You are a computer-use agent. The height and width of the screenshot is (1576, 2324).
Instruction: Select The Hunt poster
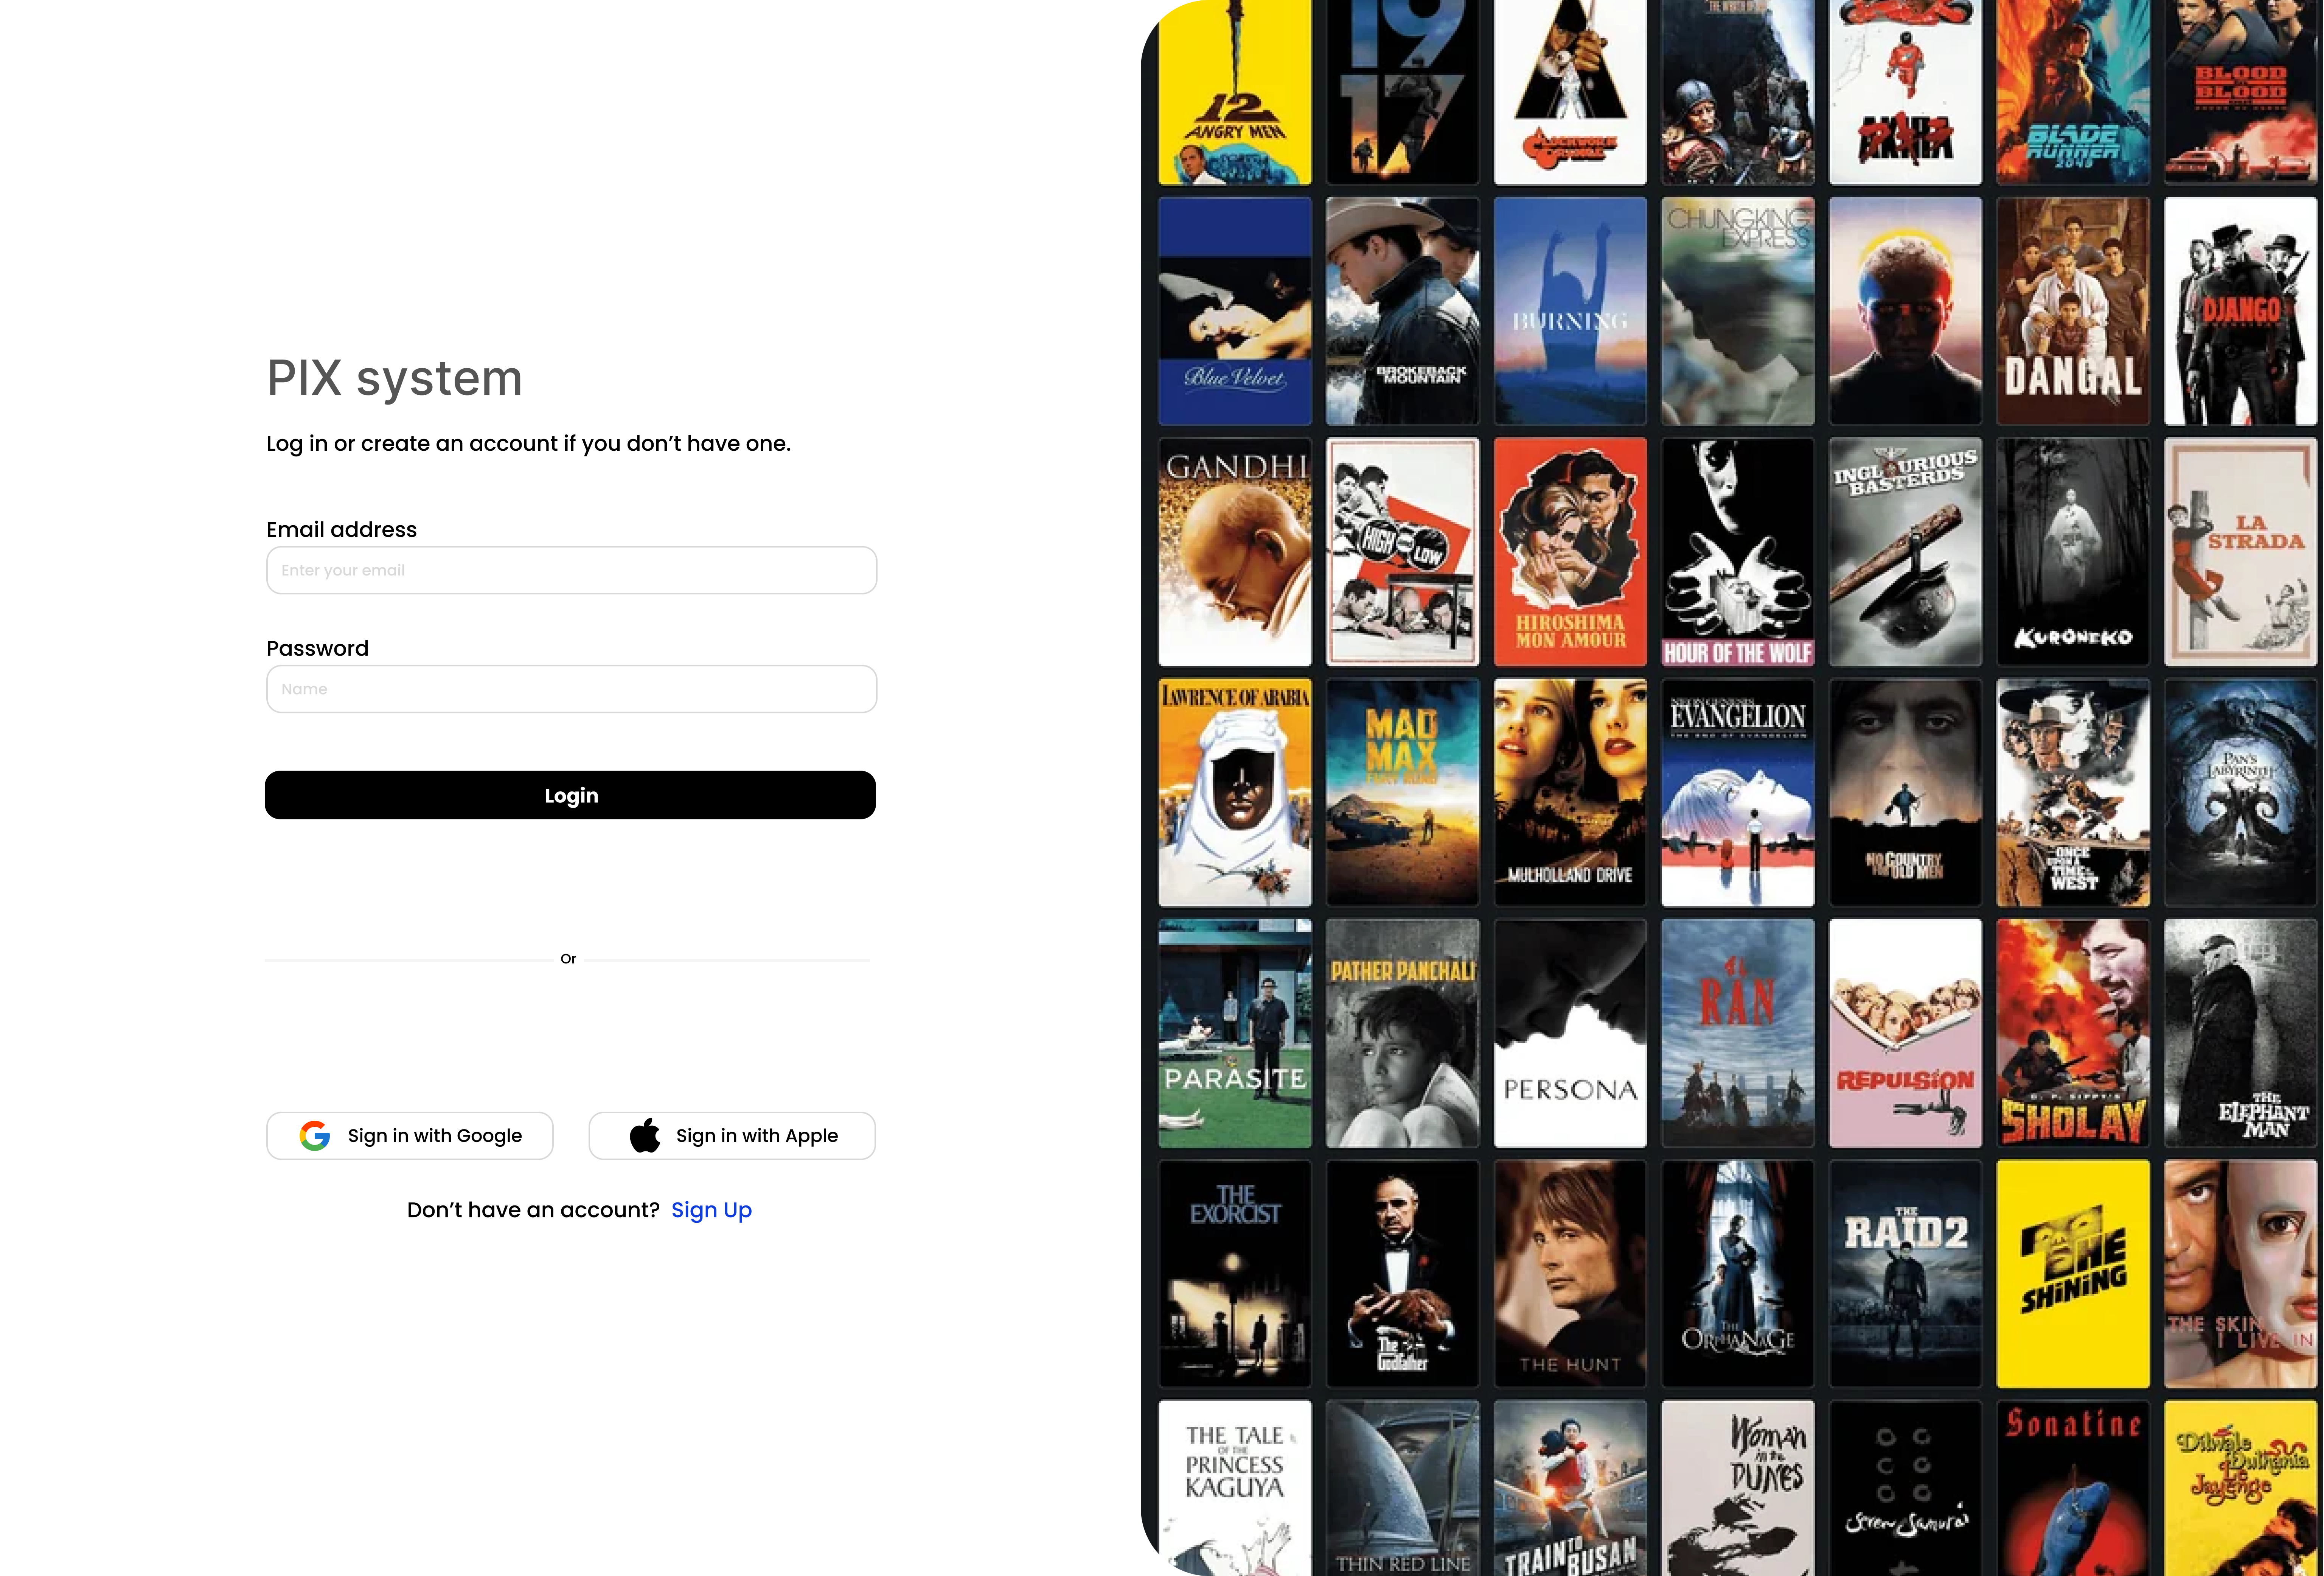[x=1570, y=1274]
